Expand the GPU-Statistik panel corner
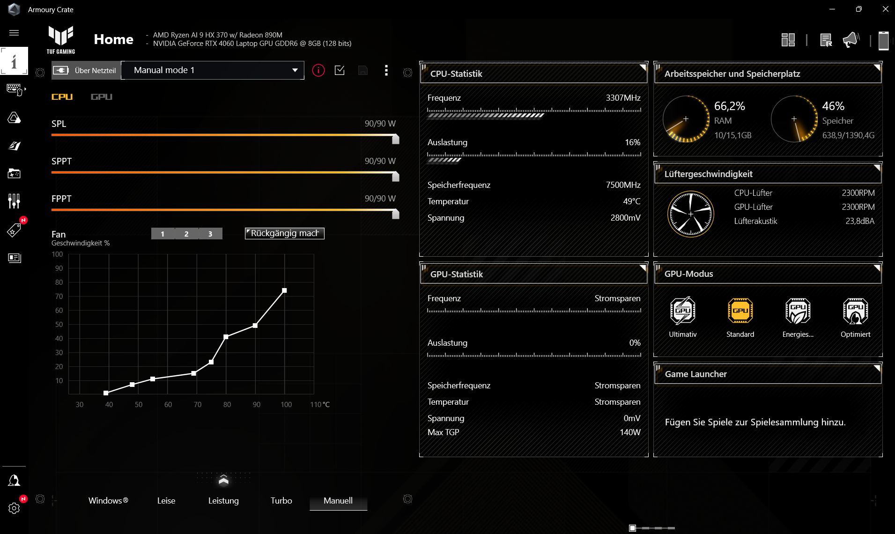The image size is (895, 534). point(643,268)
